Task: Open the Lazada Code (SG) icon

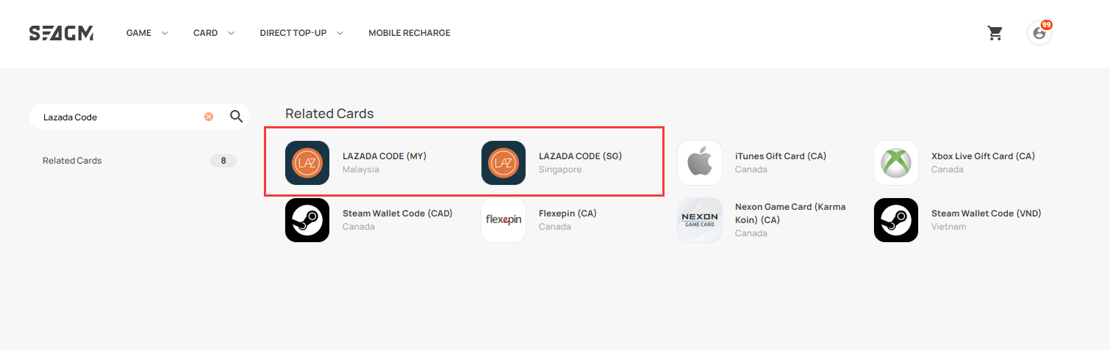Action: point(504,163)
